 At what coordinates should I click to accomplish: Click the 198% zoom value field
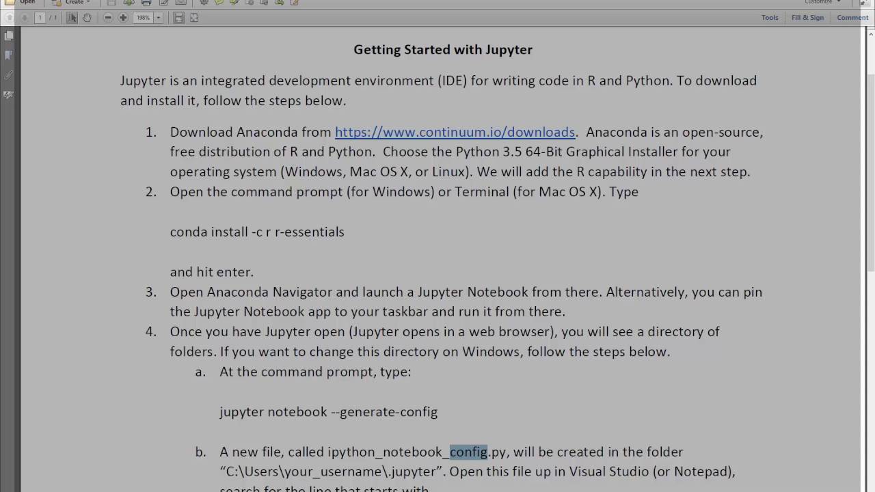[143, 18]
